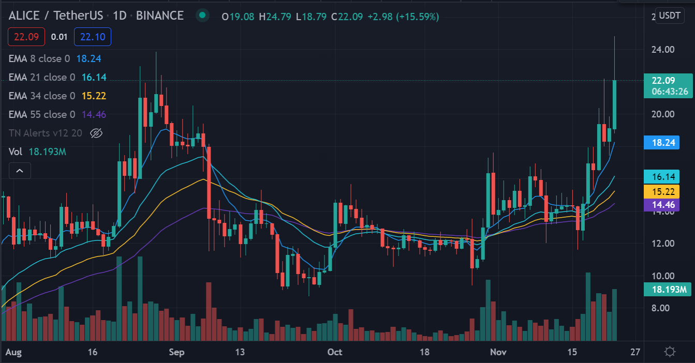Click the green market status indicator
This screenshot has width=695, height=363.
(202, 16)
